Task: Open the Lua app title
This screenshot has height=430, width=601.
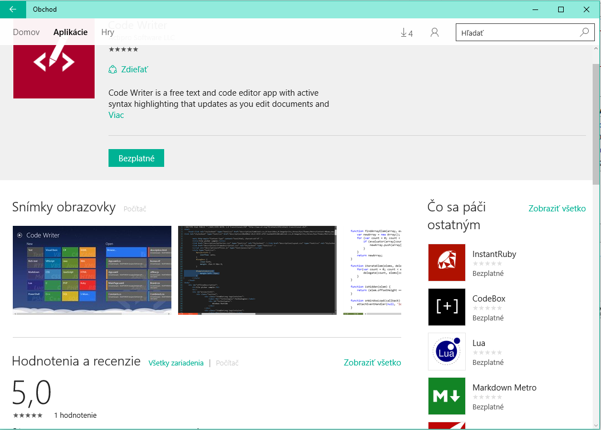Action: 479,343
